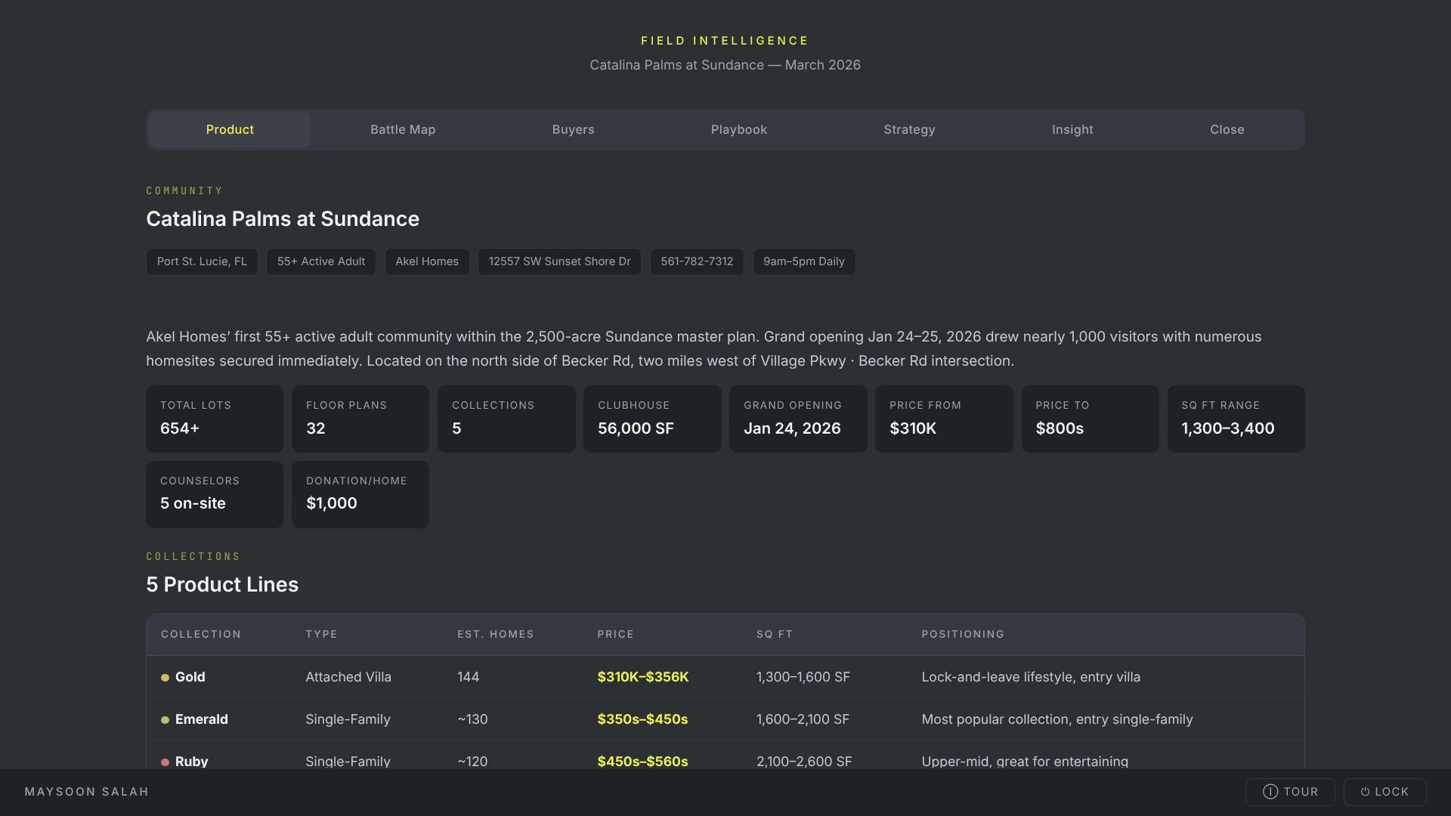
Task: Click the Emerald collection name
Action: 202,719
